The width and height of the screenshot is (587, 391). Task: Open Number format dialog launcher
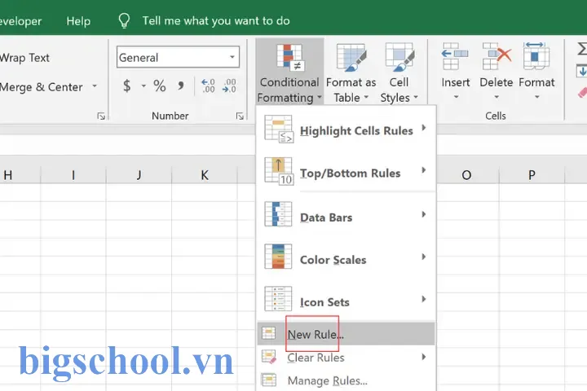click(240, 116)
